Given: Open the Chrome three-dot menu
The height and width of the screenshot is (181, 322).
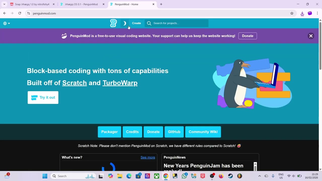Looking at the screenshot, I should (x=317, y=13).
